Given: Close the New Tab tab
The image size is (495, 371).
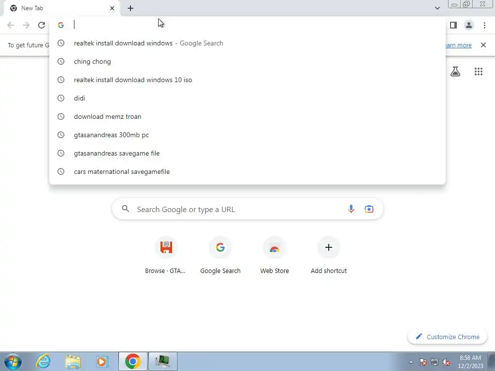Looking at the screenshot, I should (112, 8).
